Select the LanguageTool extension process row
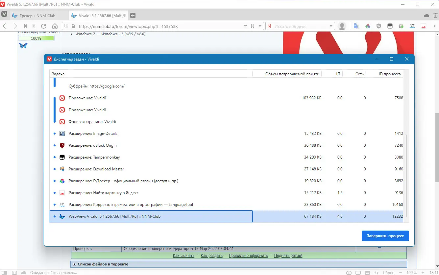Viewport: 439px width, 275px height. (x=227, y=205)
